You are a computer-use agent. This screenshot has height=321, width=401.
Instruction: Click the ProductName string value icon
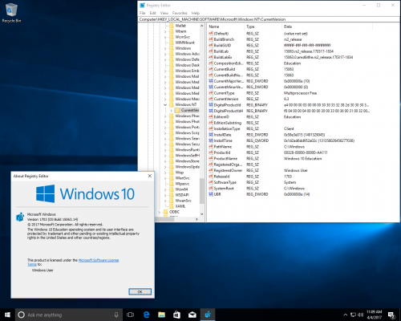pos(211,158)
